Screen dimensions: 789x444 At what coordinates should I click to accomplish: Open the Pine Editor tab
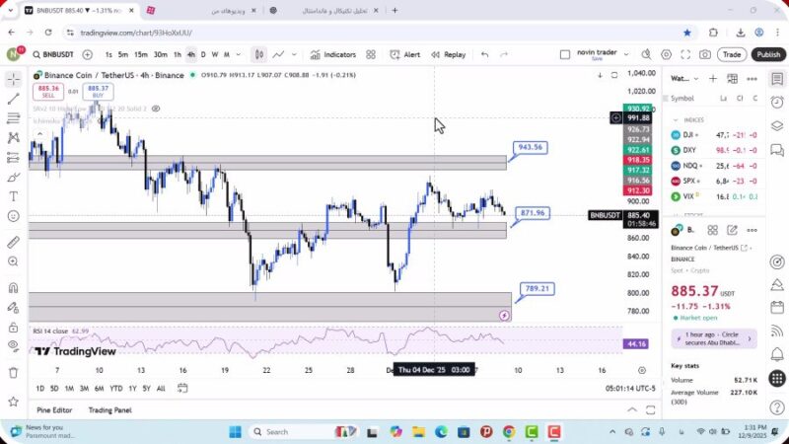click(54, 409)
